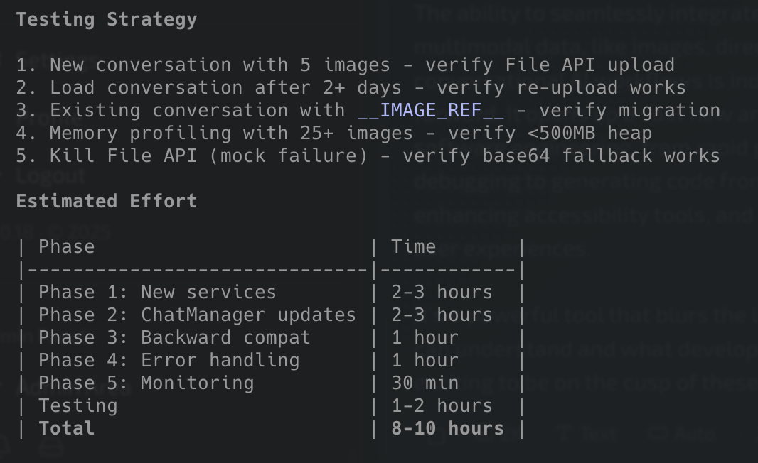Click the Phase column header
This screenshot has height=463, width=758.
[67, 246]
